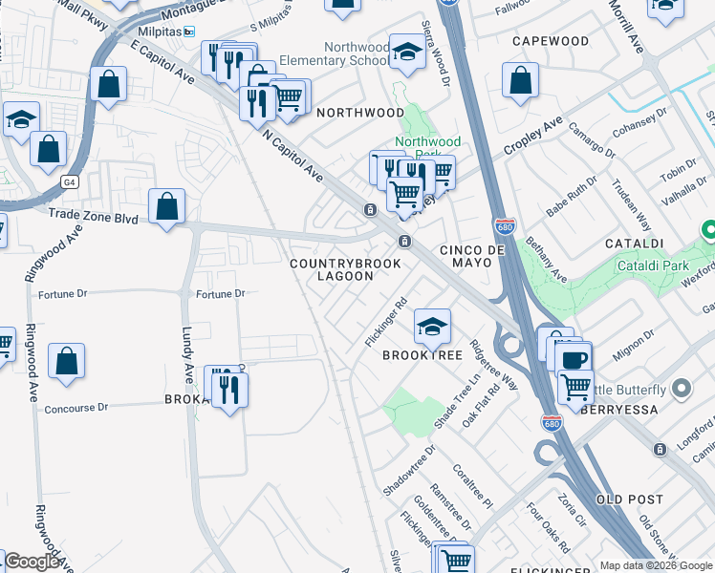Click the gray pin beside Little Butterfly
The height and width of the screenshot is (573, 715).
pyautogui.click(x=682, y=389)
